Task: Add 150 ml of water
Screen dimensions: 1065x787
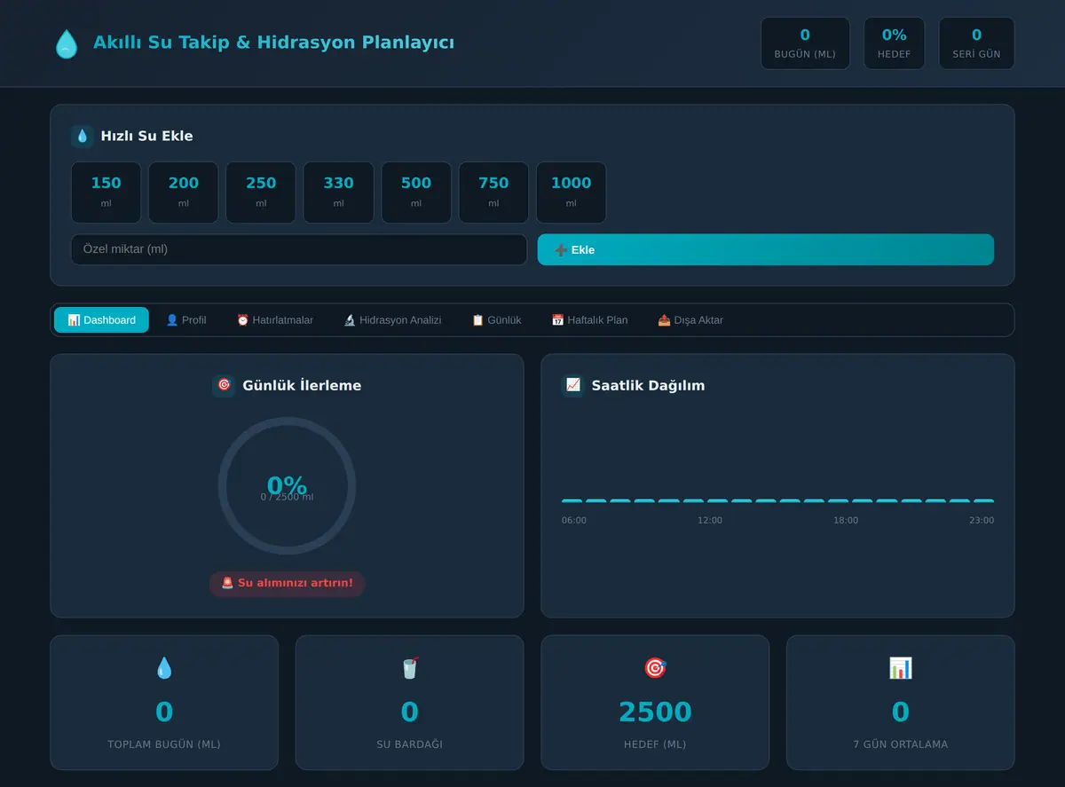Action: click(106, 193)
